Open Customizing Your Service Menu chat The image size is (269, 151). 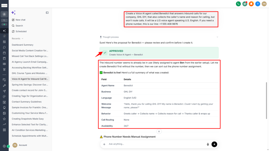click(30, 113)
